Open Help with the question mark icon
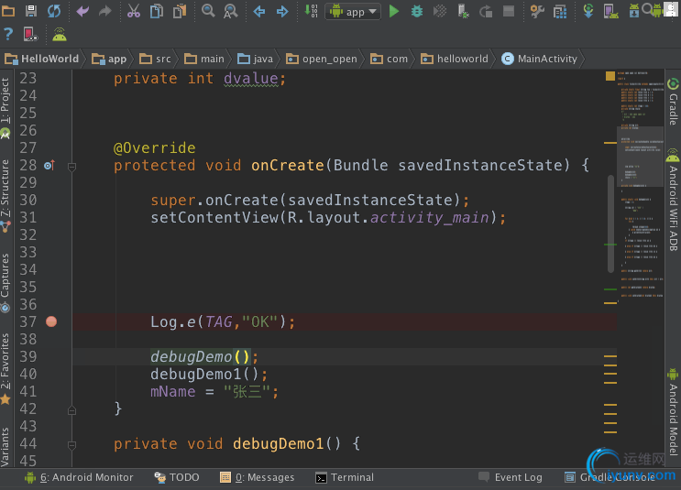Image resolution: width=681 pixels, height=490 pixels. coord(8,34)
